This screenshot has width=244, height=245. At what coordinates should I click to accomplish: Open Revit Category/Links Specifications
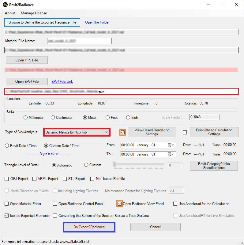point(214,166)
